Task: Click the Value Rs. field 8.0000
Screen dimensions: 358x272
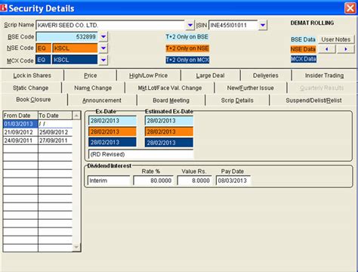Action: tap(194, 181)
